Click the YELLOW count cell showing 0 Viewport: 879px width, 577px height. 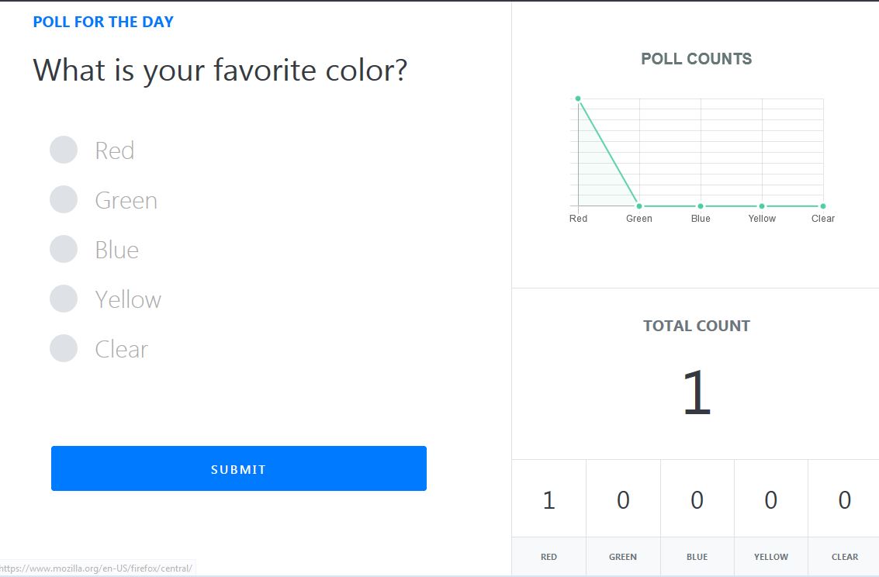(x=771, y=499)
